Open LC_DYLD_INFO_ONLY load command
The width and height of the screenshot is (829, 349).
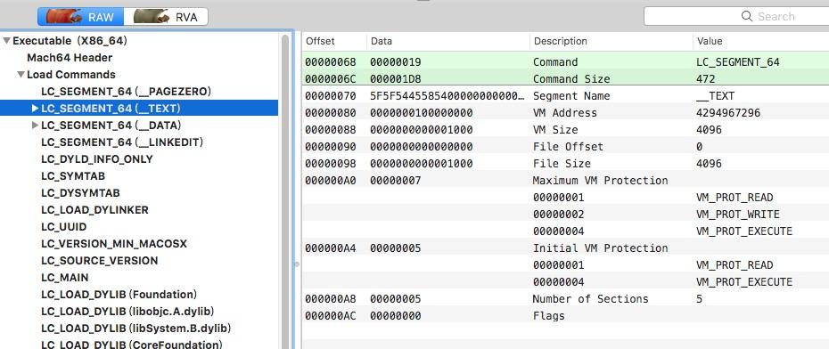pos(97,159)
